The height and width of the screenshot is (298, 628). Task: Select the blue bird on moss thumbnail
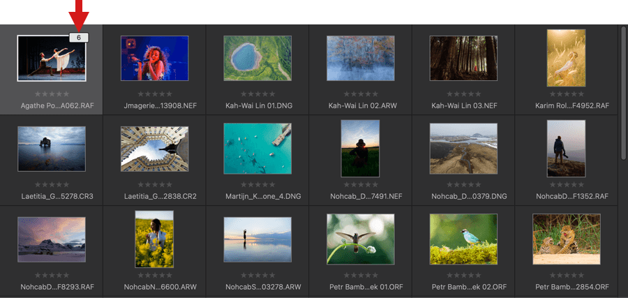(x=463, y=239)
